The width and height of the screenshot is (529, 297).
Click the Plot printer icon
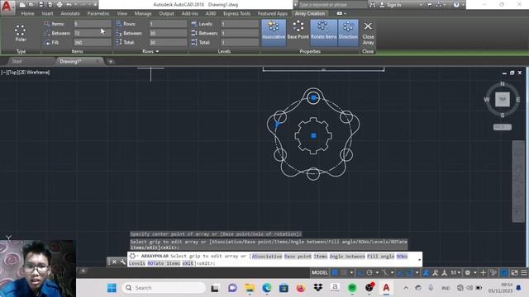(x=60, y=5)
